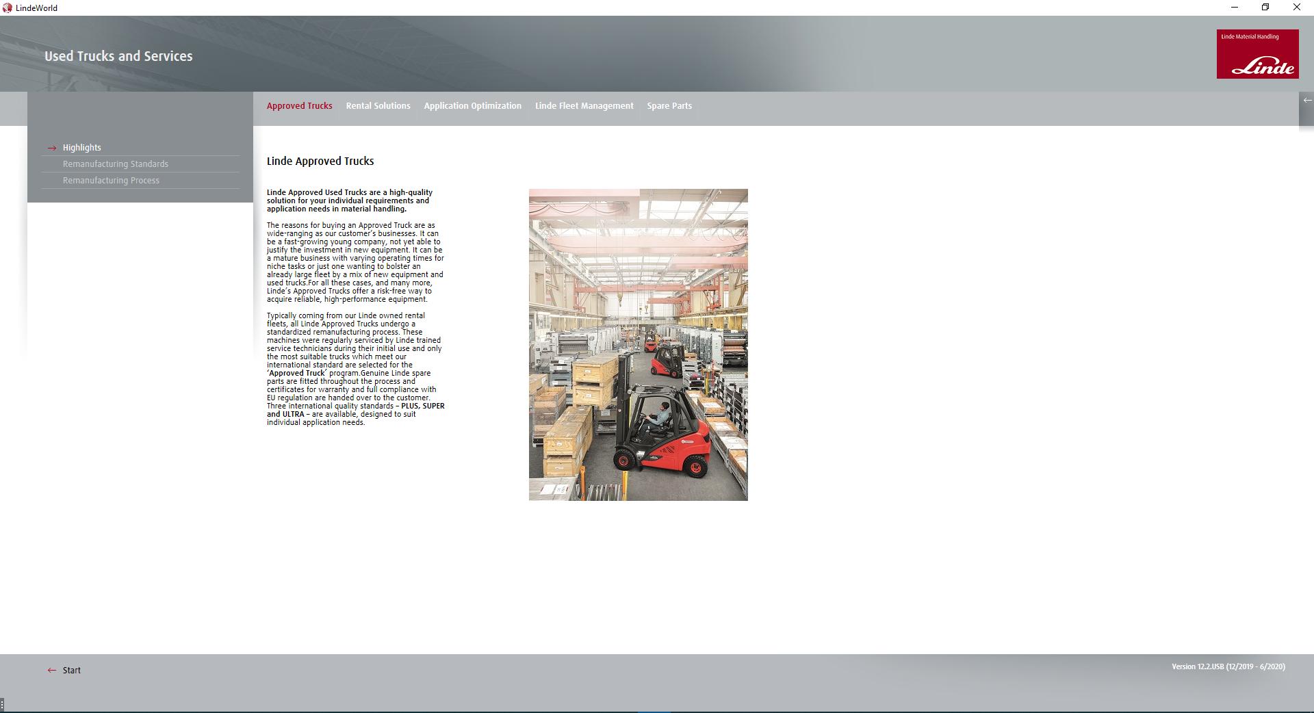The height and width of the screenshot is (713, 1314).
Task: Click the arrow indicator beside Highlights
Action: 52,147
